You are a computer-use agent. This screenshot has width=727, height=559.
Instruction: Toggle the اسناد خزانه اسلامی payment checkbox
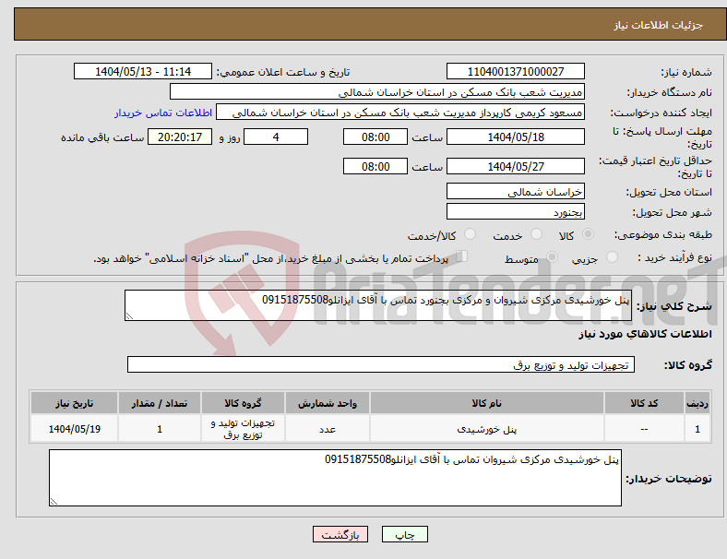pos(462,256)
